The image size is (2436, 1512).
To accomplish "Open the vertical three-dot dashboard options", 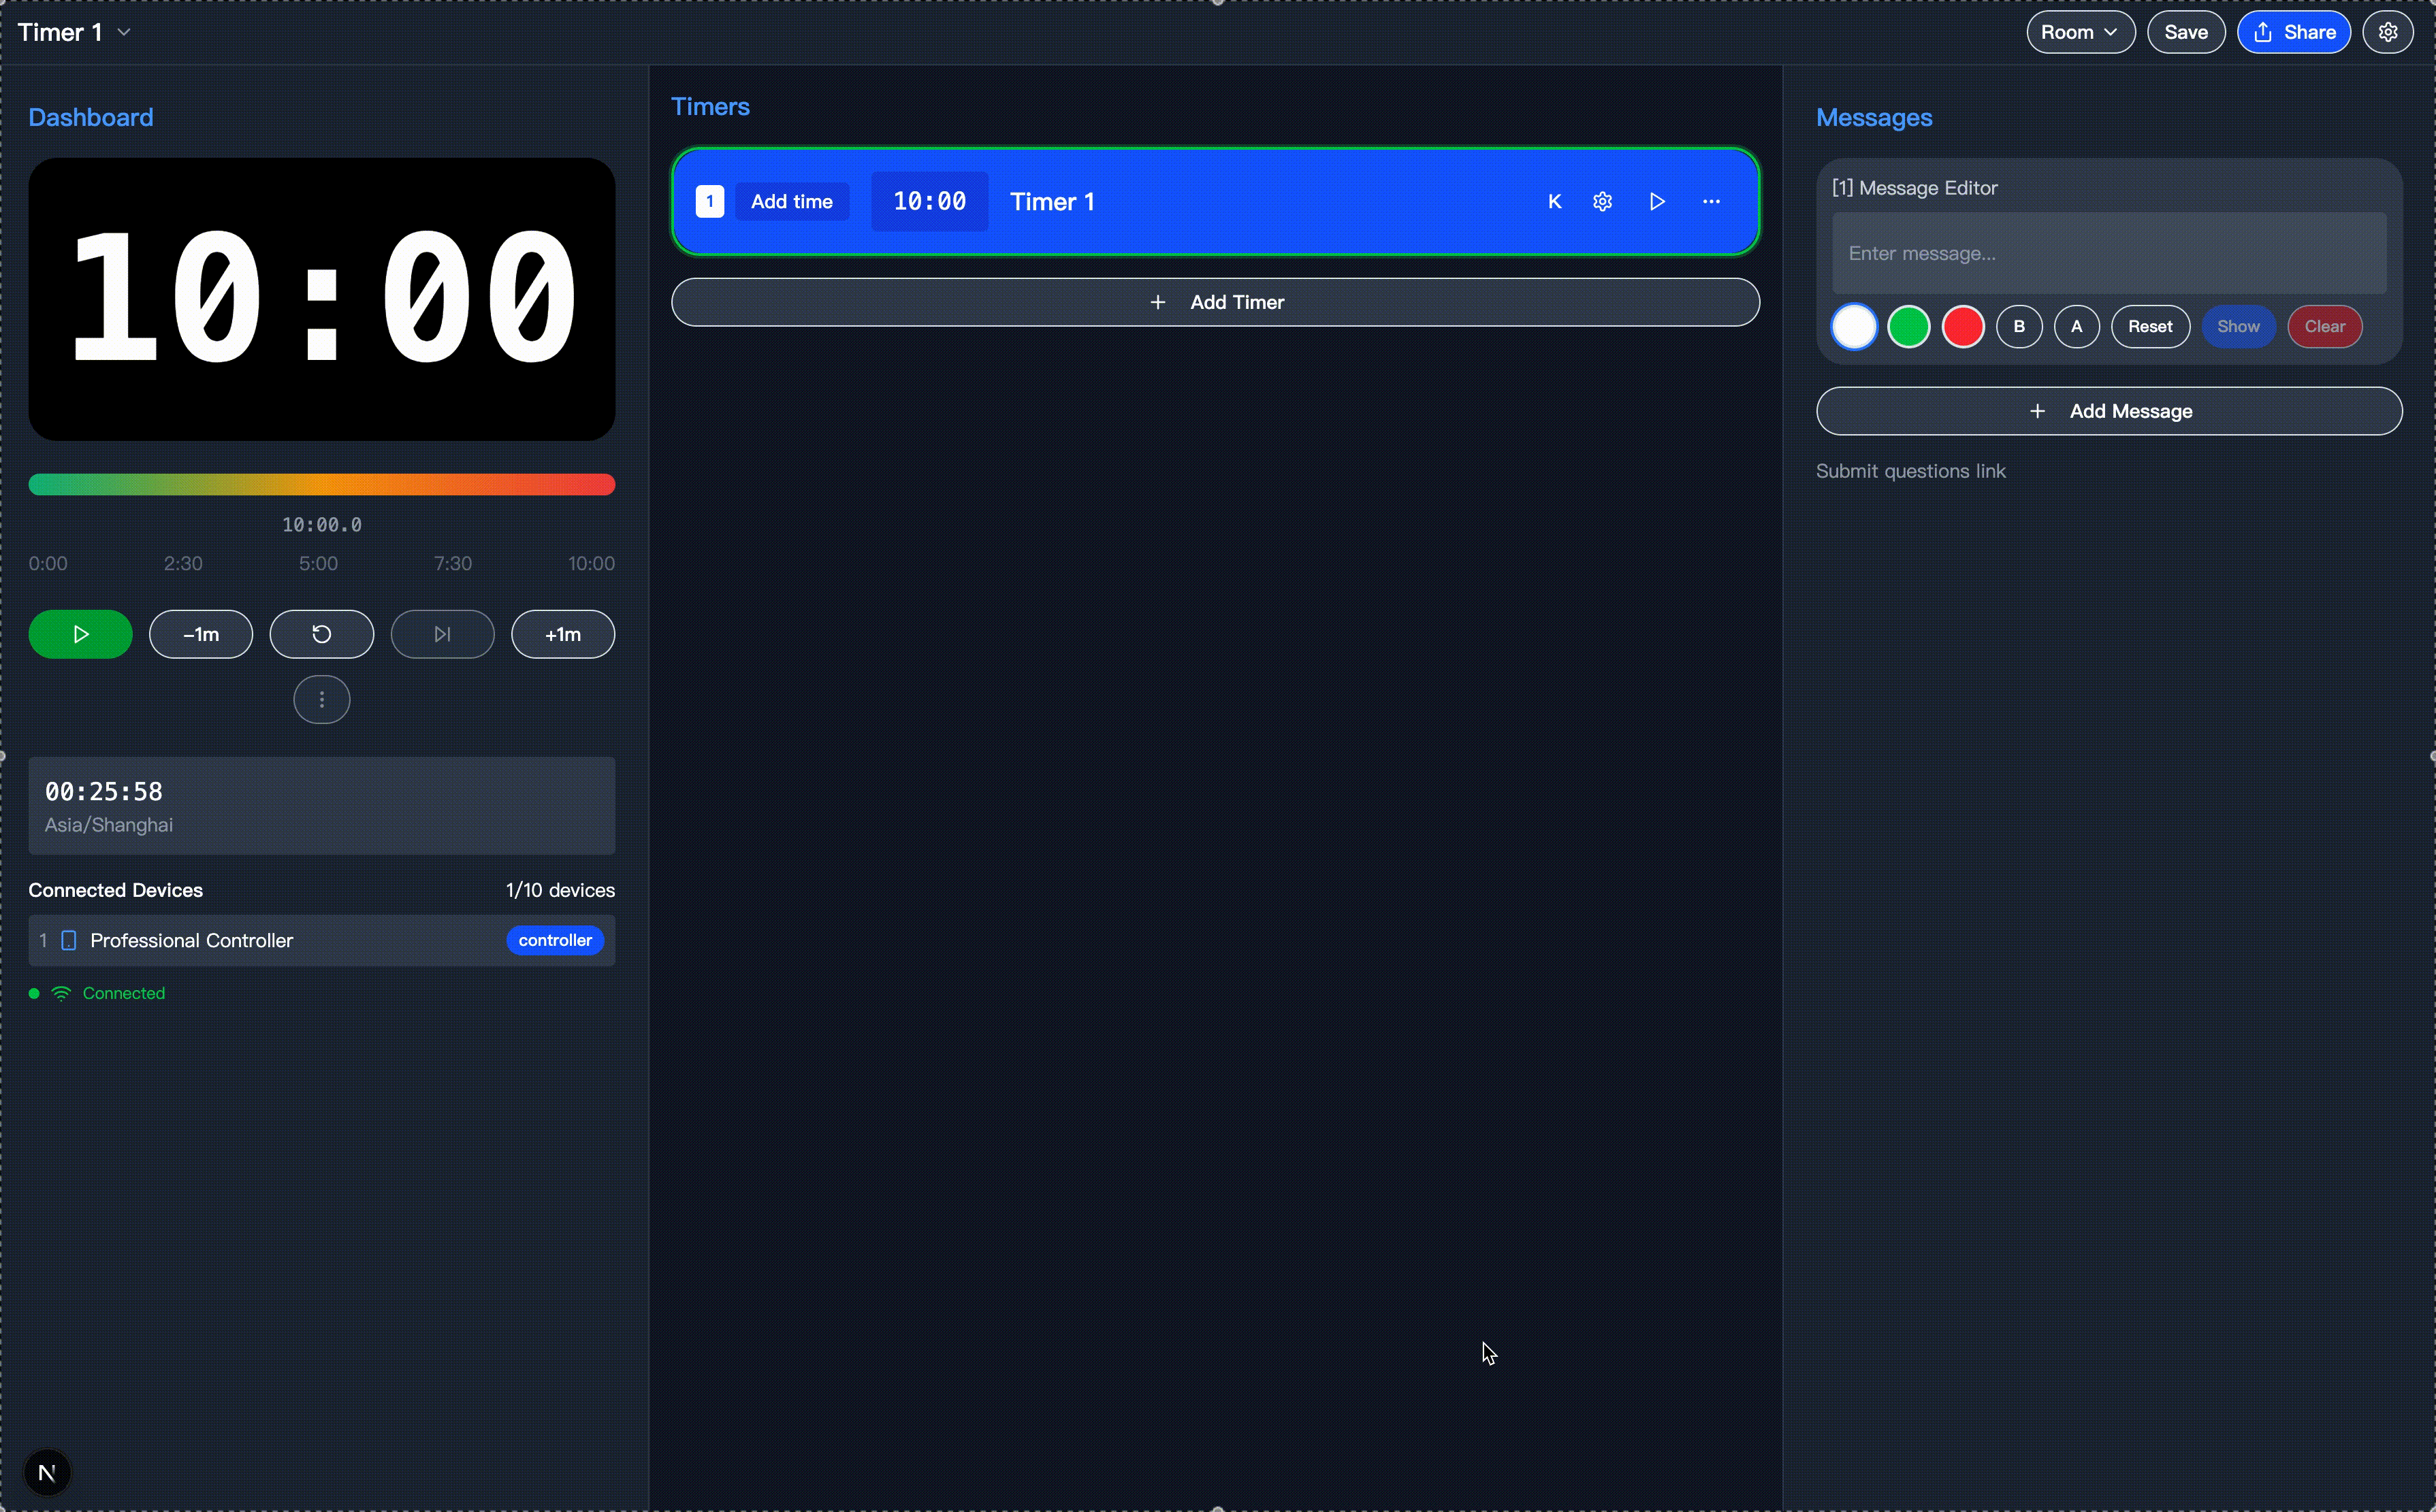I will click(x=321, y=700).
